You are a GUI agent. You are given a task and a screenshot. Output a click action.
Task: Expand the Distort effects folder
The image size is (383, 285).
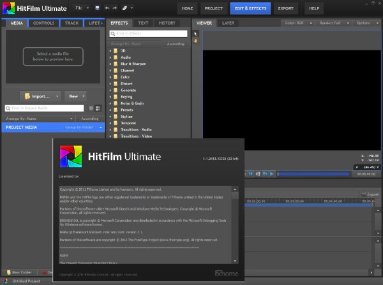click(x=110, y=84)
